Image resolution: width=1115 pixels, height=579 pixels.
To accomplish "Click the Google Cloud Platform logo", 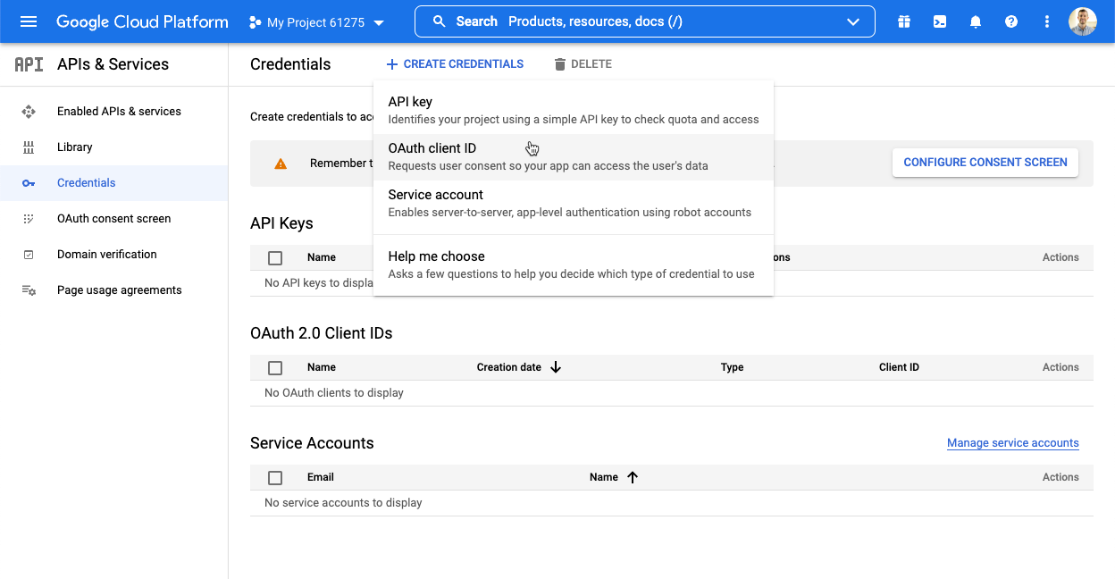I will pos(142,21).
